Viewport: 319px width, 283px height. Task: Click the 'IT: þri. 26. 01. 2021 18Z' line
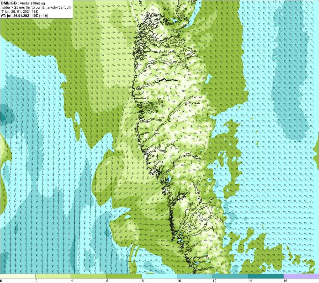point(19,11)
